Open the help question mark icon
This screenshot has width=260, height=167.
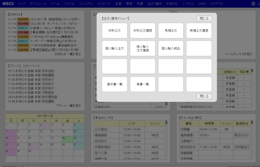(x=253, y=4)
